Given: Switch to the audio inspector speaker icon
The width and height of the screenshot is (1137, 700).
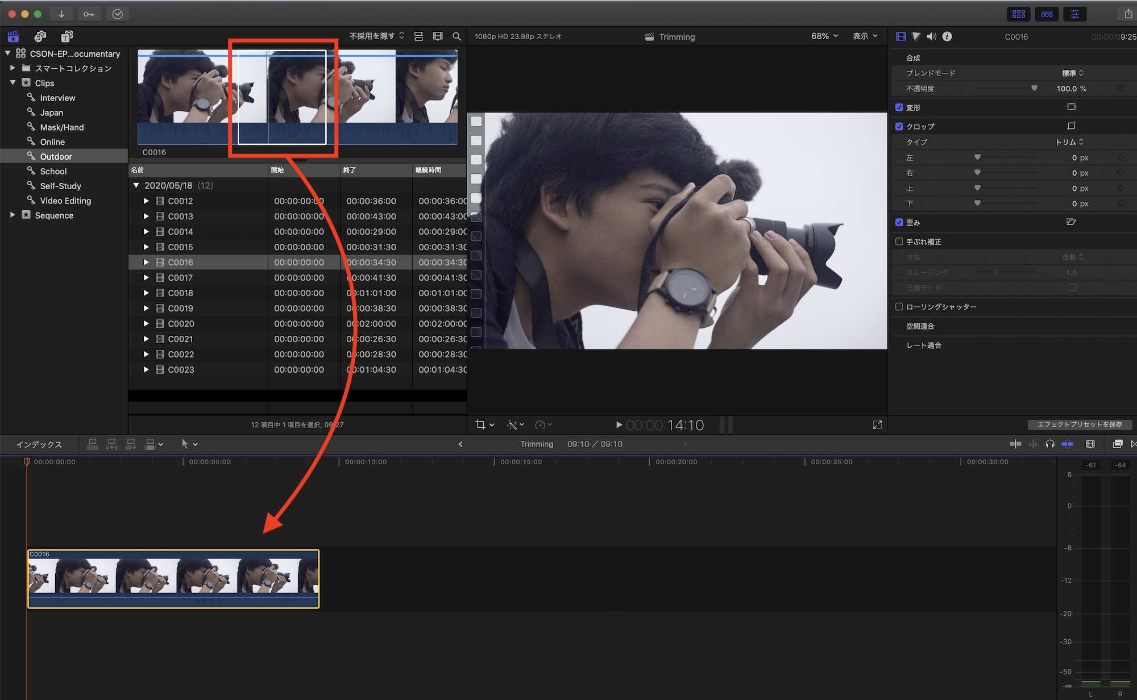Looking at the screenshot, I should click(x=931, y=36).
